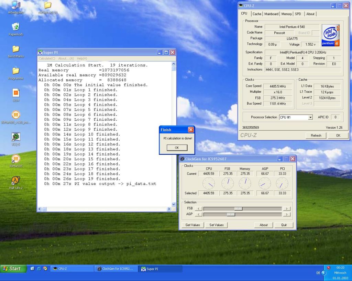
Task: Switch to the Memory tab
Action: pos(286,14)
